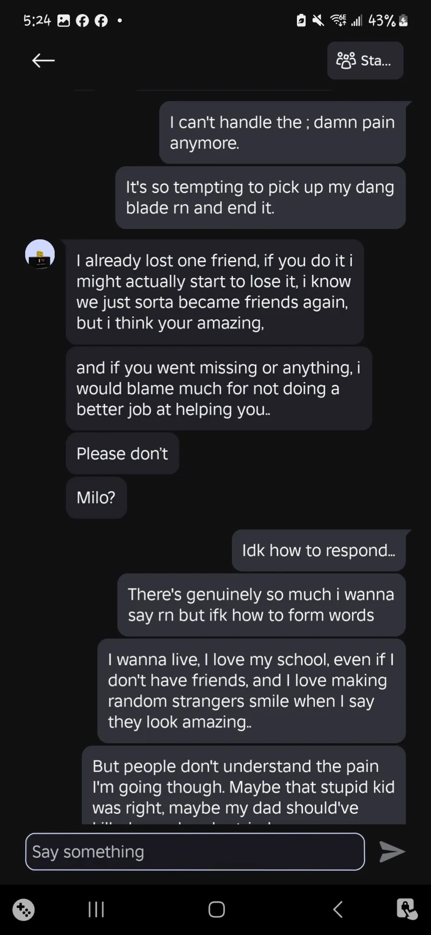Tap the friend's profile avatar
Screen dimensions: 431x935
click(x=40, y=254)
